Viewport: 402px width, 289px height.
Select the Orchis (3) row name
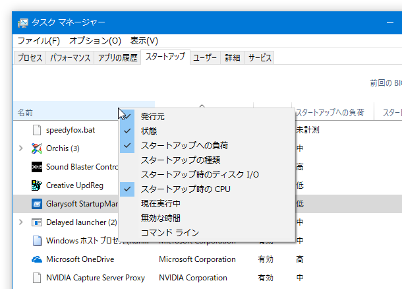coord(63,148)
